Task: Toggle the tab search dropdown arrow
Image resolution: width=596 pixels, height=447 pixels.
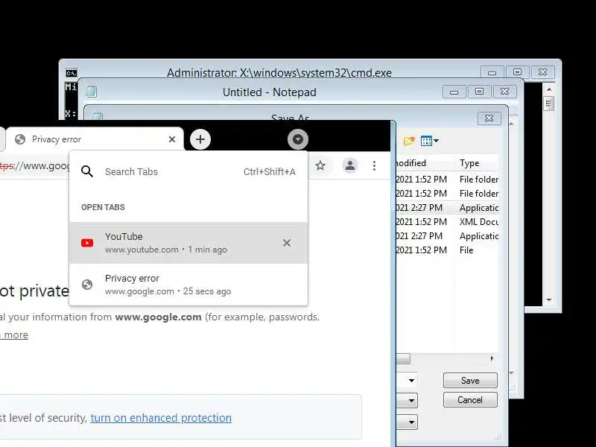Action: pos(297,139)
